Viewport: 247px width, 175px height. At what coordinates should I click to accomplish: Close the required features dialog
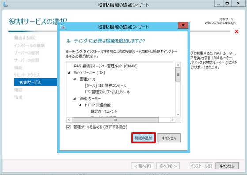tap(183, 25)
